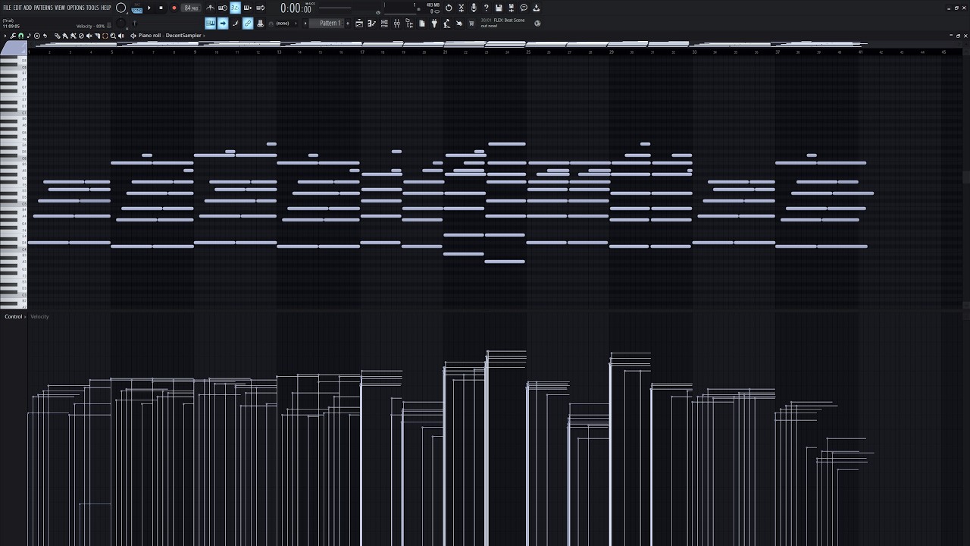Open the piano roll stamp note icon
This screenshot has height=546, width=970.
click(29, 36)
